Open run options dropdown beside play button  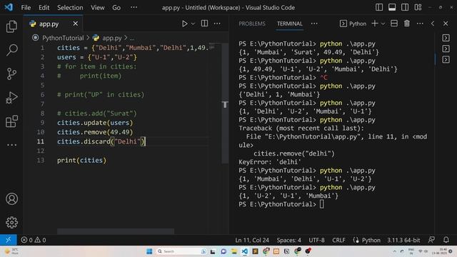193,24
